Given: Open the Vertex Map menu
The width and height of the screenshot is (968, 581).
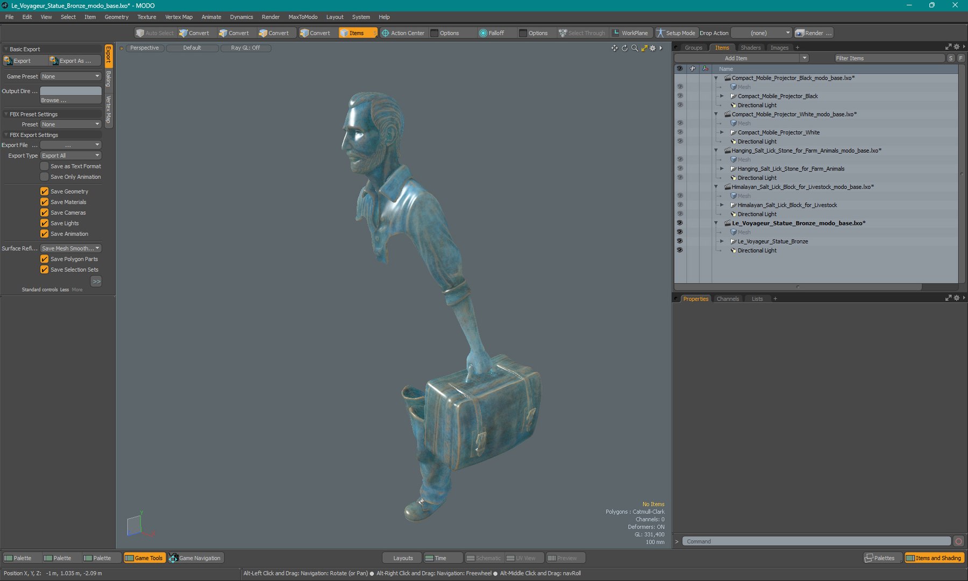Looking at the screenshot, I should (x=179, y=17).
